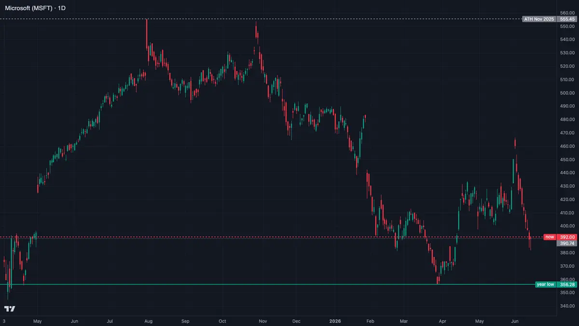Click the green year low horizontal line
Screen dimensions: 579x326
pyautogui.click(x=267, y=284)
